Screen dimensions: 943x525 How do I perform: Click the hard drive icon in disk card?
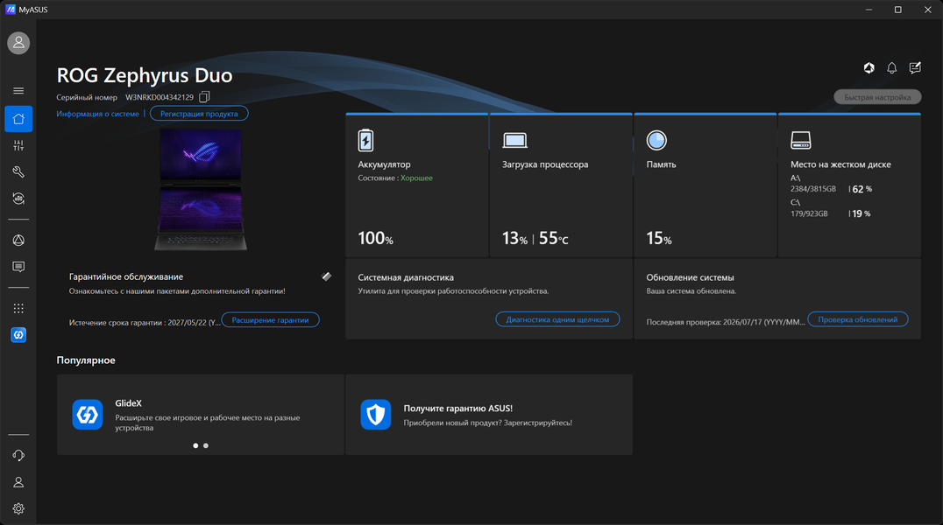click(x=801, y=140)
